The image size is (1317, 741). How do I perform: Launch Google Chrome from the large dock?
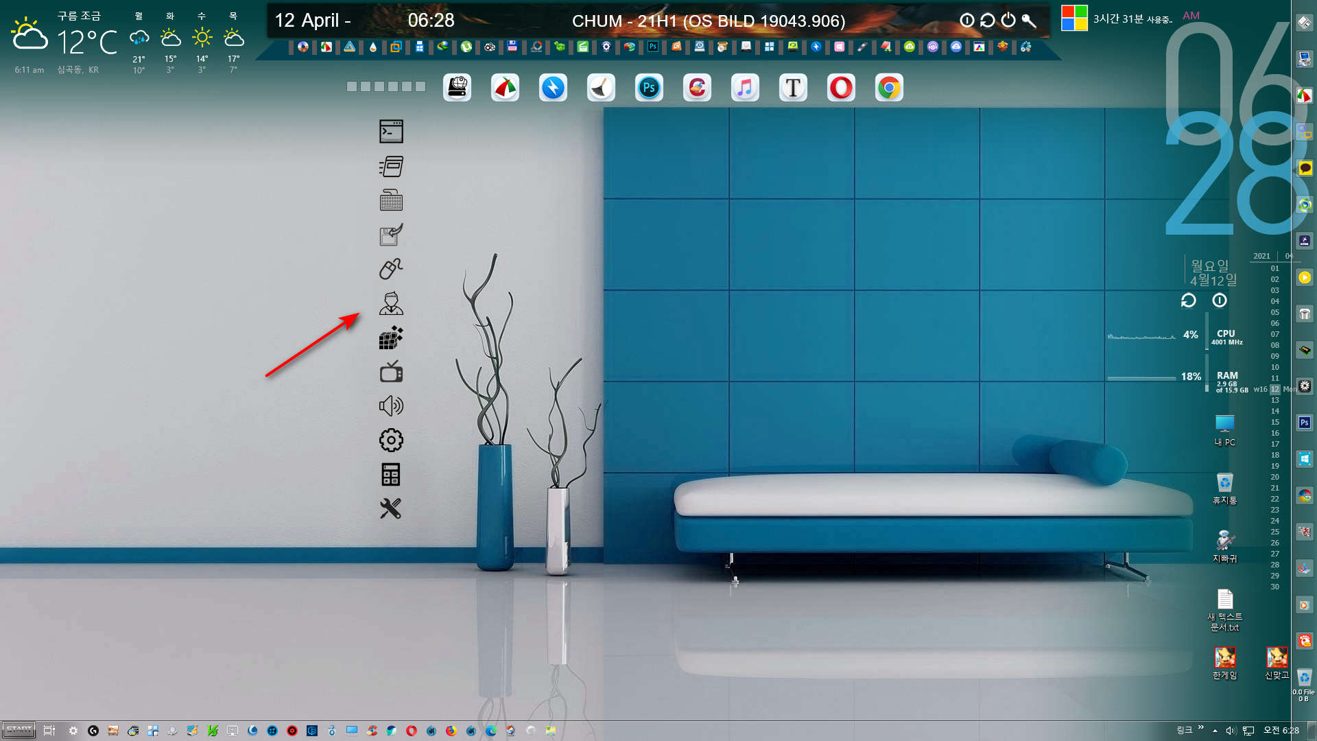tap(889, 88)
